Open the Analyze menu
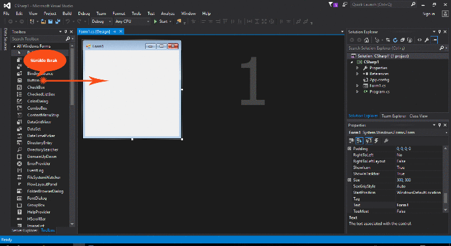 168,14
